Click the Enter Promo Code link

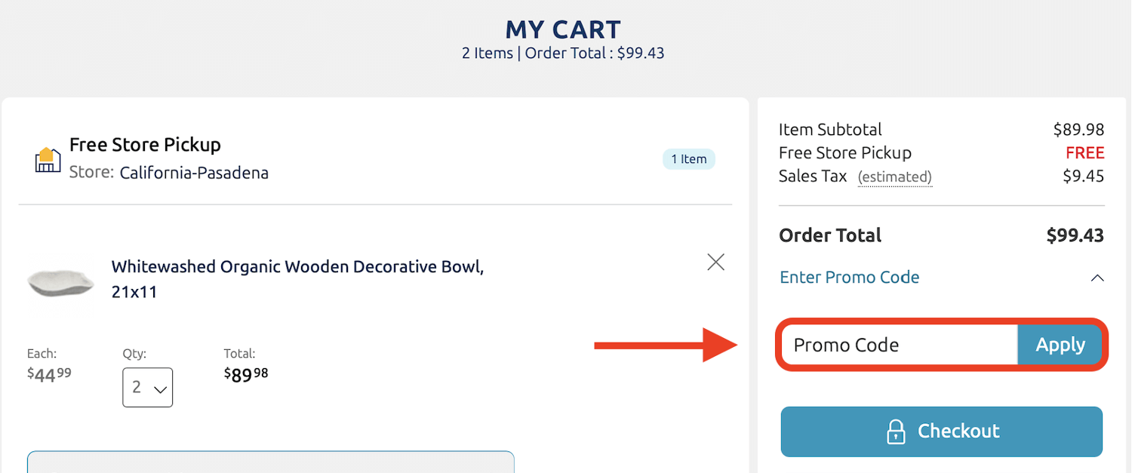(x=849, y=278)
